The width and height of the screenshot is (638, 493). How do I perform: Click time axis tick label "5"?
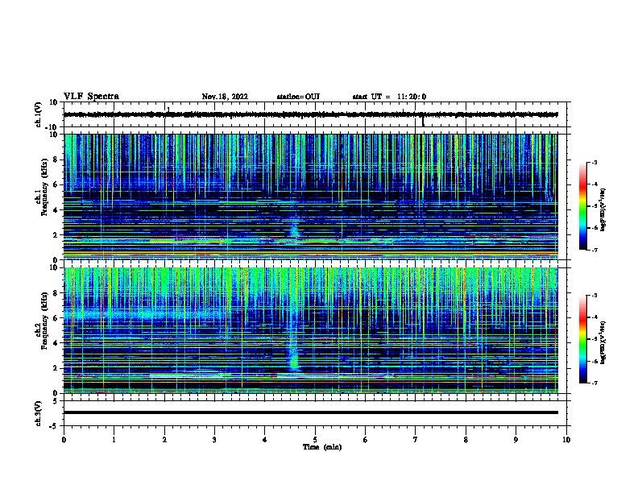315,440
